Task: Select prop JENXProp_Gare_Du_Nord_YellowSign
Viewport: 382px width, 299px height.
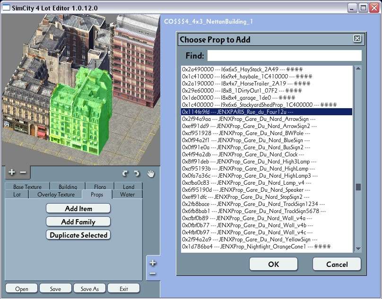Action: pyautogui.click(x=267, y=239)
